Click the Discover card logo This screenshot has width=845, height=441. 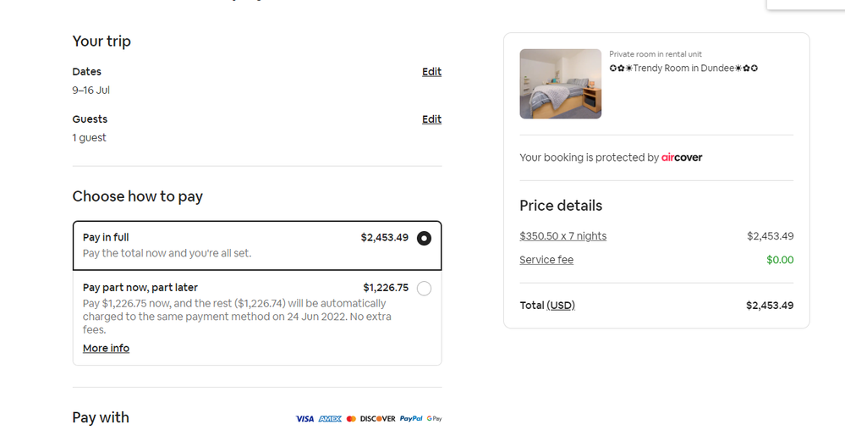(377, 418)
